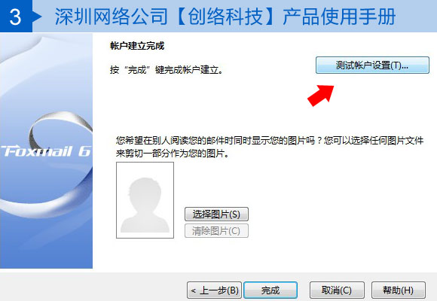Viewport: 437px width, 301px height.
Task: Open help via the 帮助(H) button
Action: pos(399,290)
